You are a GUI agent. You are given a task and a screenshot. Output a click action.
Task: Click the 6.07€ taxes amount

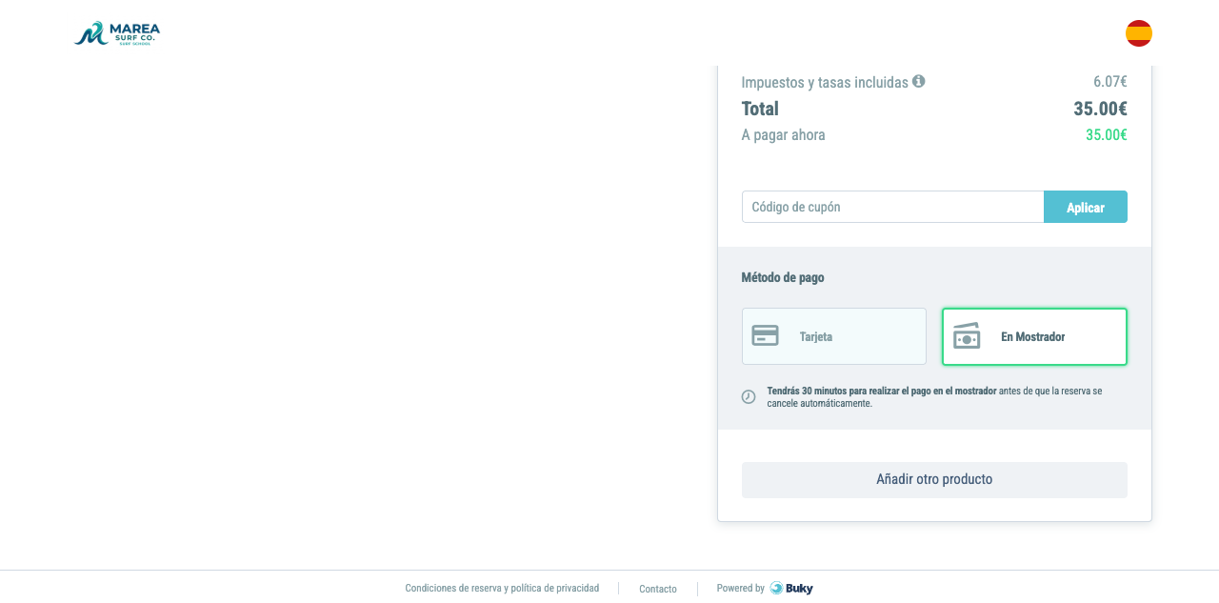click(x=1110, y=82)
